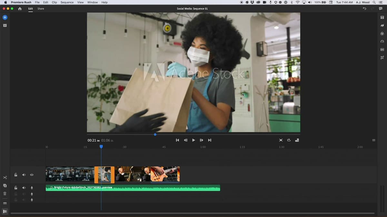The height and width of the screenshot is (217, 387).
Task: Open the playback quality dropdown
Action: point(297,140)
